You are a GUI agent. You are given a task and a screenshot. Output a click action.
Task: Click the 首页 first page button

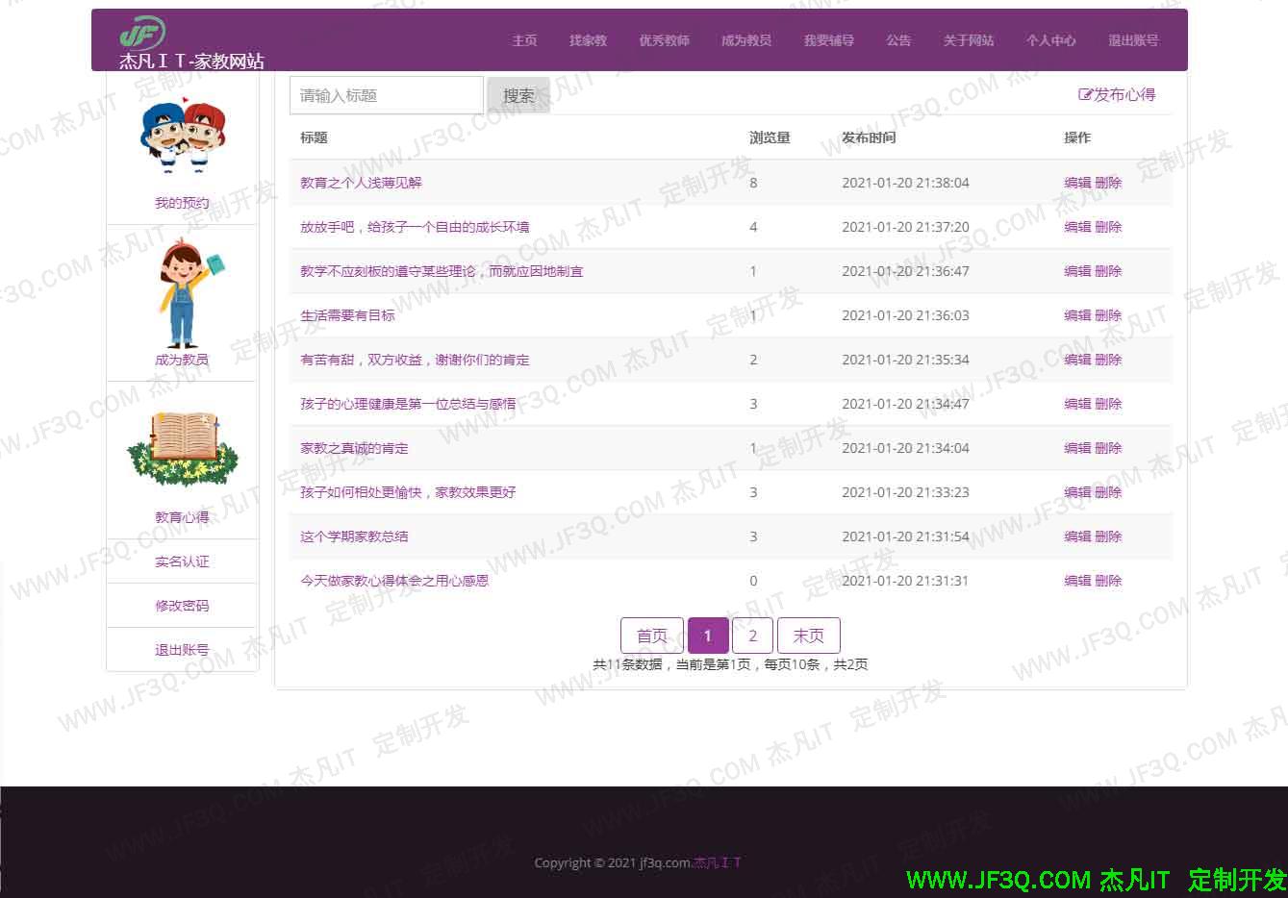pos(651,636)
